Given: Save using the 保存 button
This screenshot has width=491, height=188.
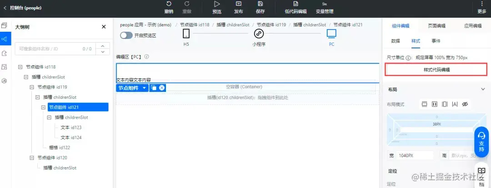Looking at the screenshot, I should (260, 8).
